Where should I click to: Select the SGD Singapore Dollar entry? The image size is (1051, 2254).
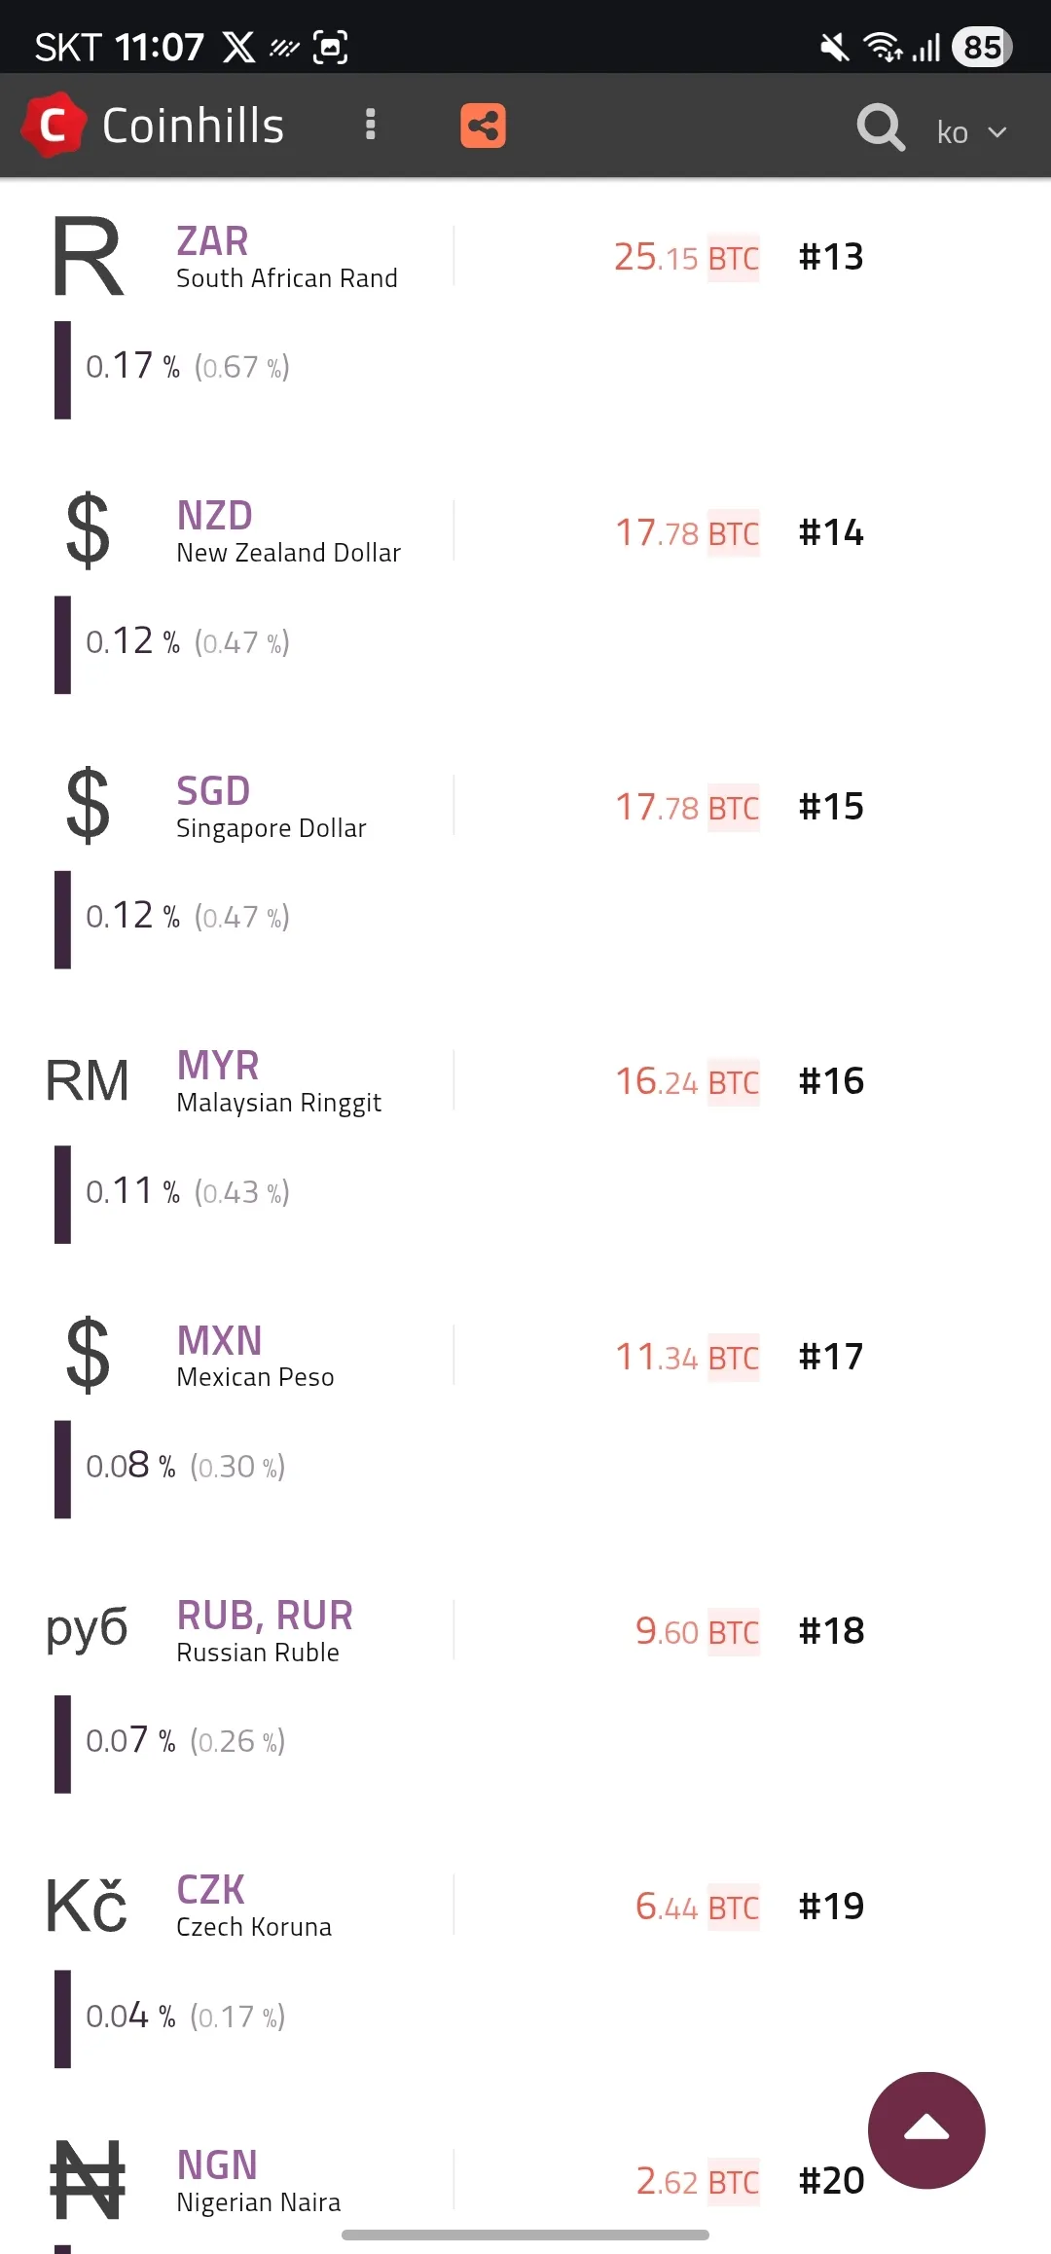213,791
